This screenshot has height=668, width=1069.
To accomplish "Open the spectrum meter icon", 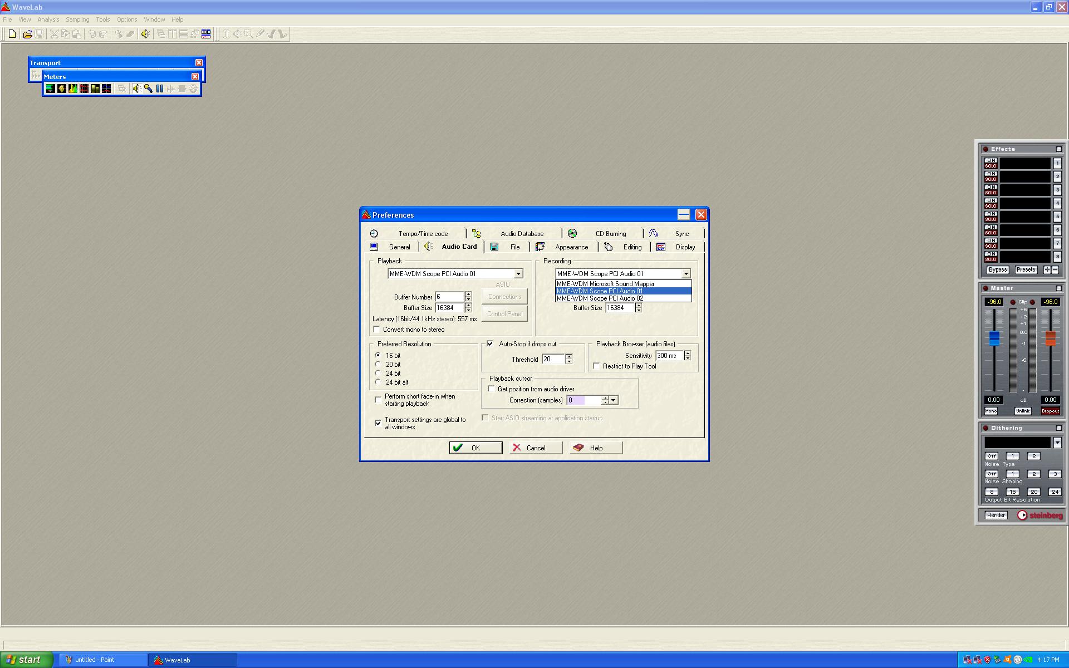I will (x=72, y=89).
